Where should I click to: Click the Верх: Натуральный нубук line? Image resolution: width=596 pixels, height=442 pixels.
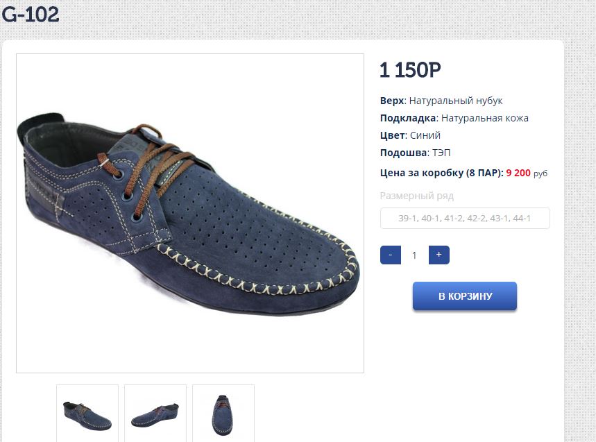pyautogui.click(x=441, y=101)
